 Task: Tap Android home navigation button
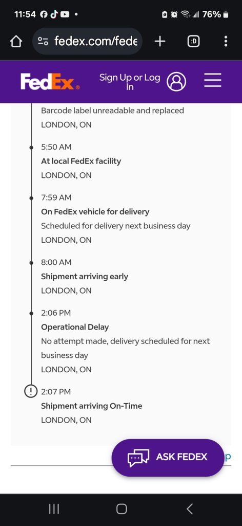(x=122, y=509)
